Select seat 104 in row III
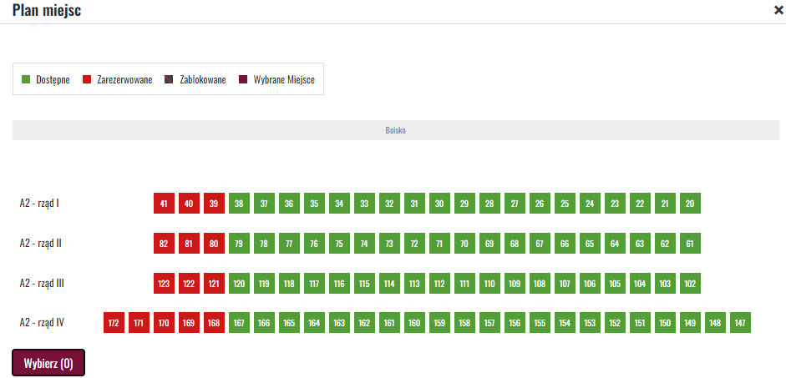 (x=640, y=284)
